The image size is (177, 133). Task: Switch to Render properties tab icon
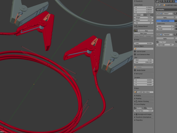(x=162, y=1)
